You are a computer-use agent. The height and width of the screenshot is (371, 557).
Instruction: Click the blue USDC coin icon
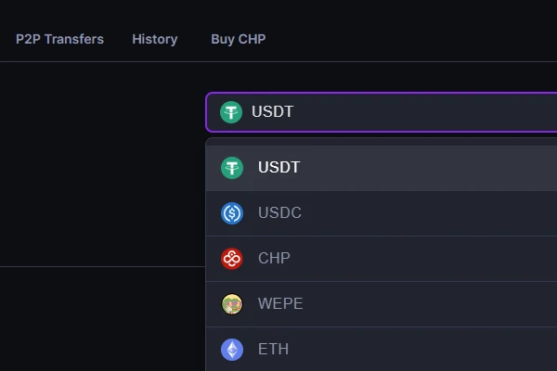tap(232, 213)
